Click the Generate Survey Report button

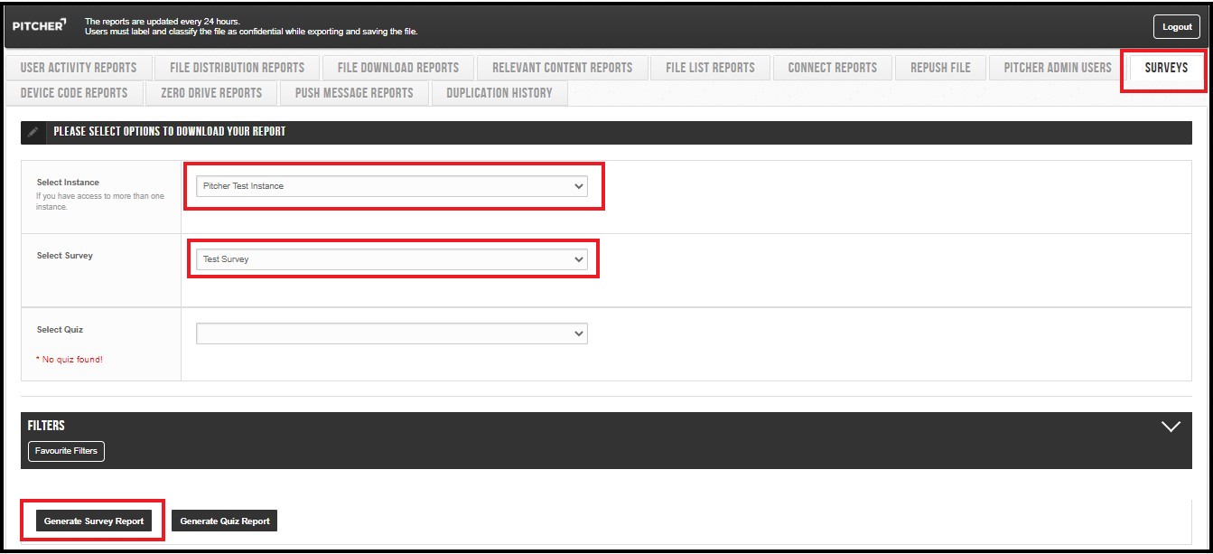tap(94, 521)
